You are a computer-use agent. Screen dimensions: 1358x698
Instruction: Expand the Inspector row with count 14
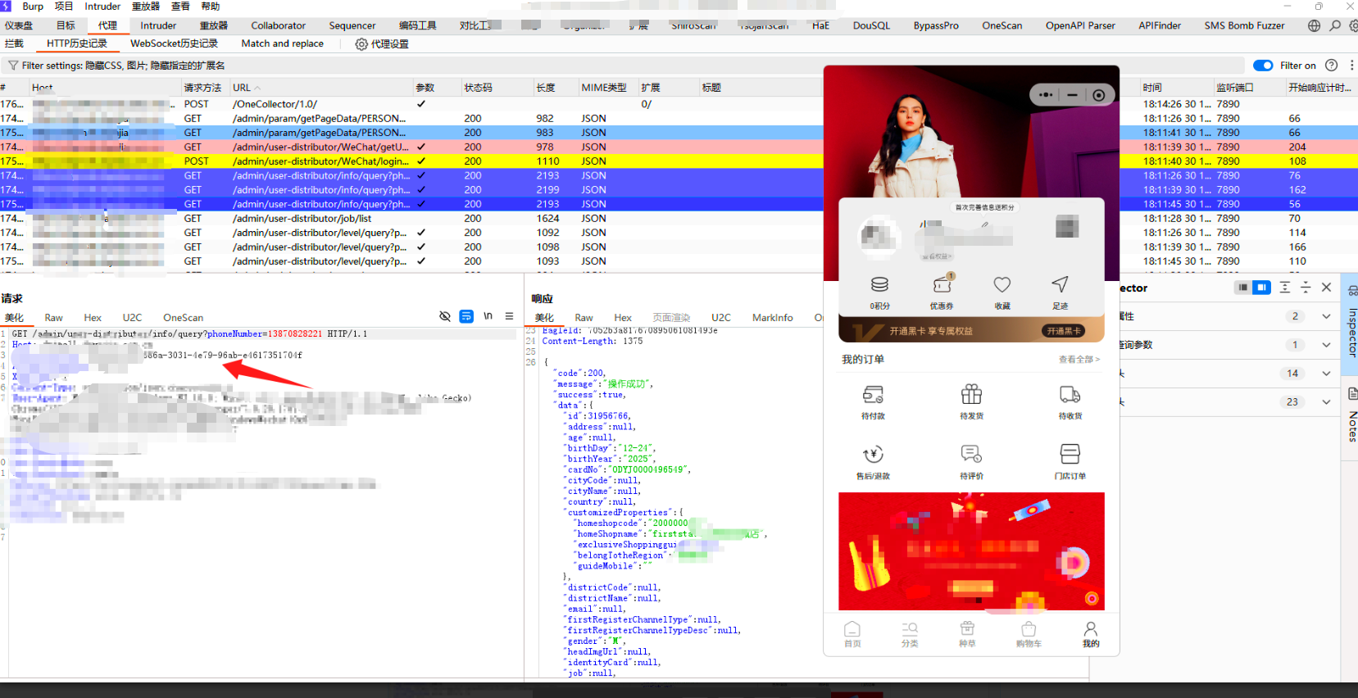pos(1326,374)
